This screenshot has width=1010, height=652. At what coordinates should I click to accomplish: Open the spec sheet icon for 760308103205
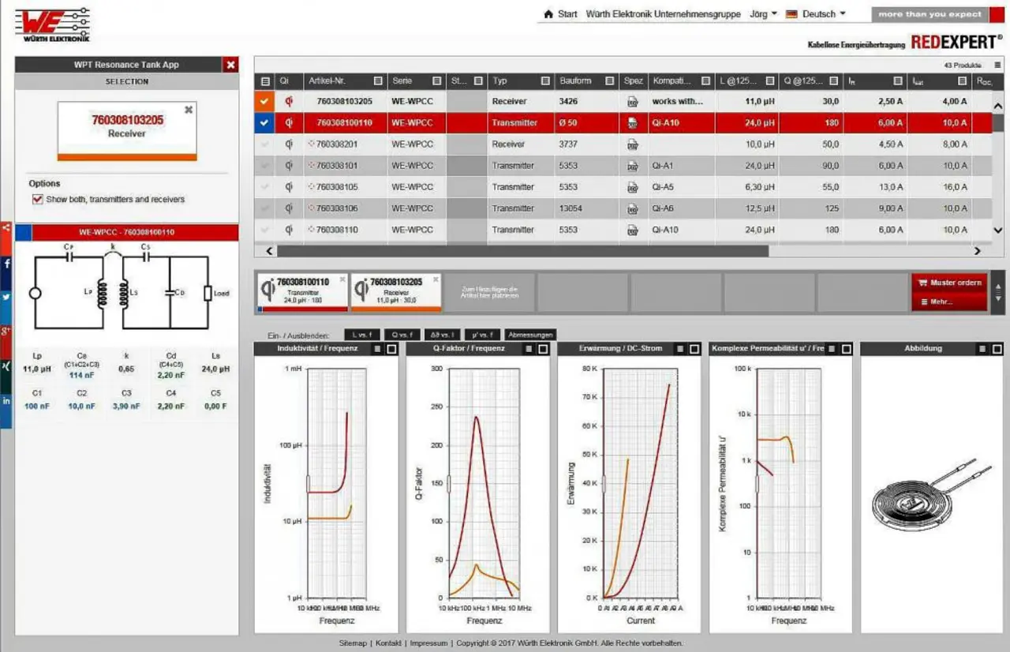click(x=632, y=102)
